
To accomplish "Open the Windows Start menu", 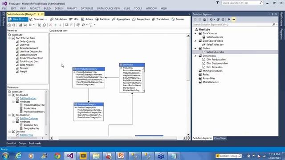I will 5,156.
